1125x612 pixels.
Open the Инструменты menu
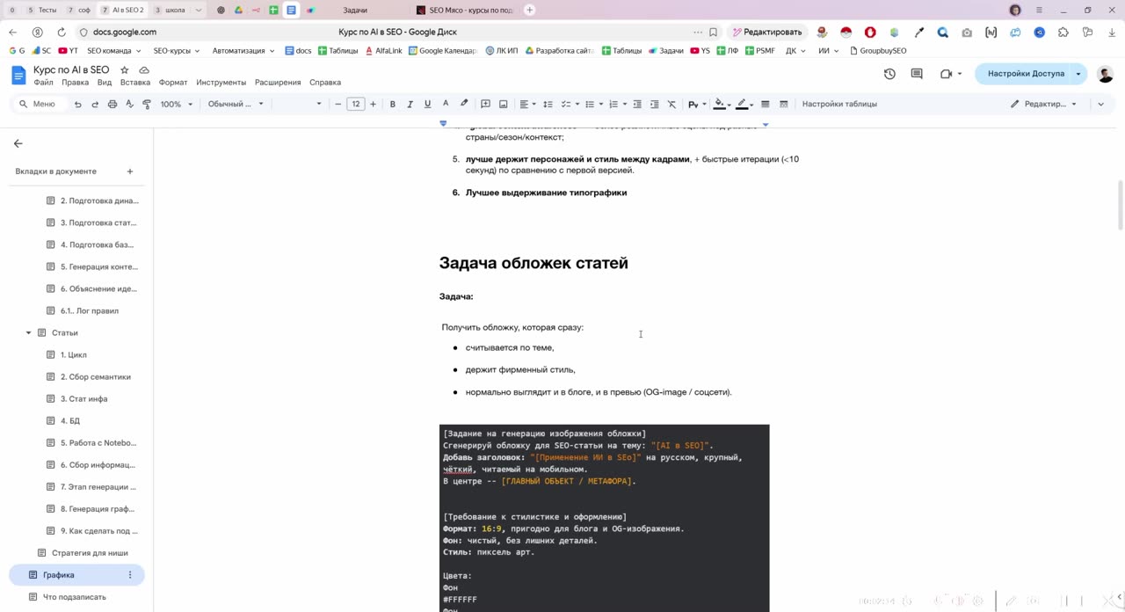tap(221, 83)
